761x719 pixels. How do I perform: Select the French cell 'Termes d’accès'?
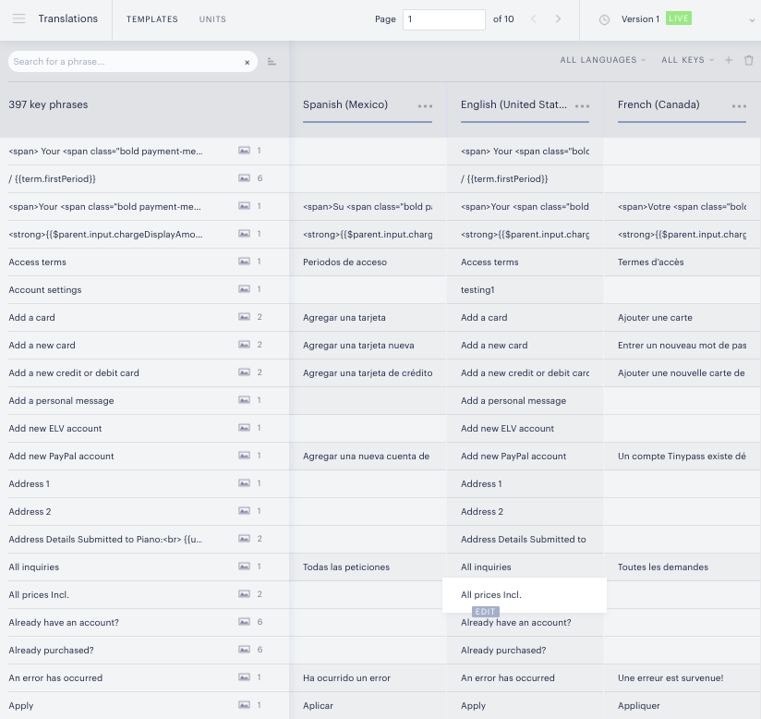(x=650, y=262)
